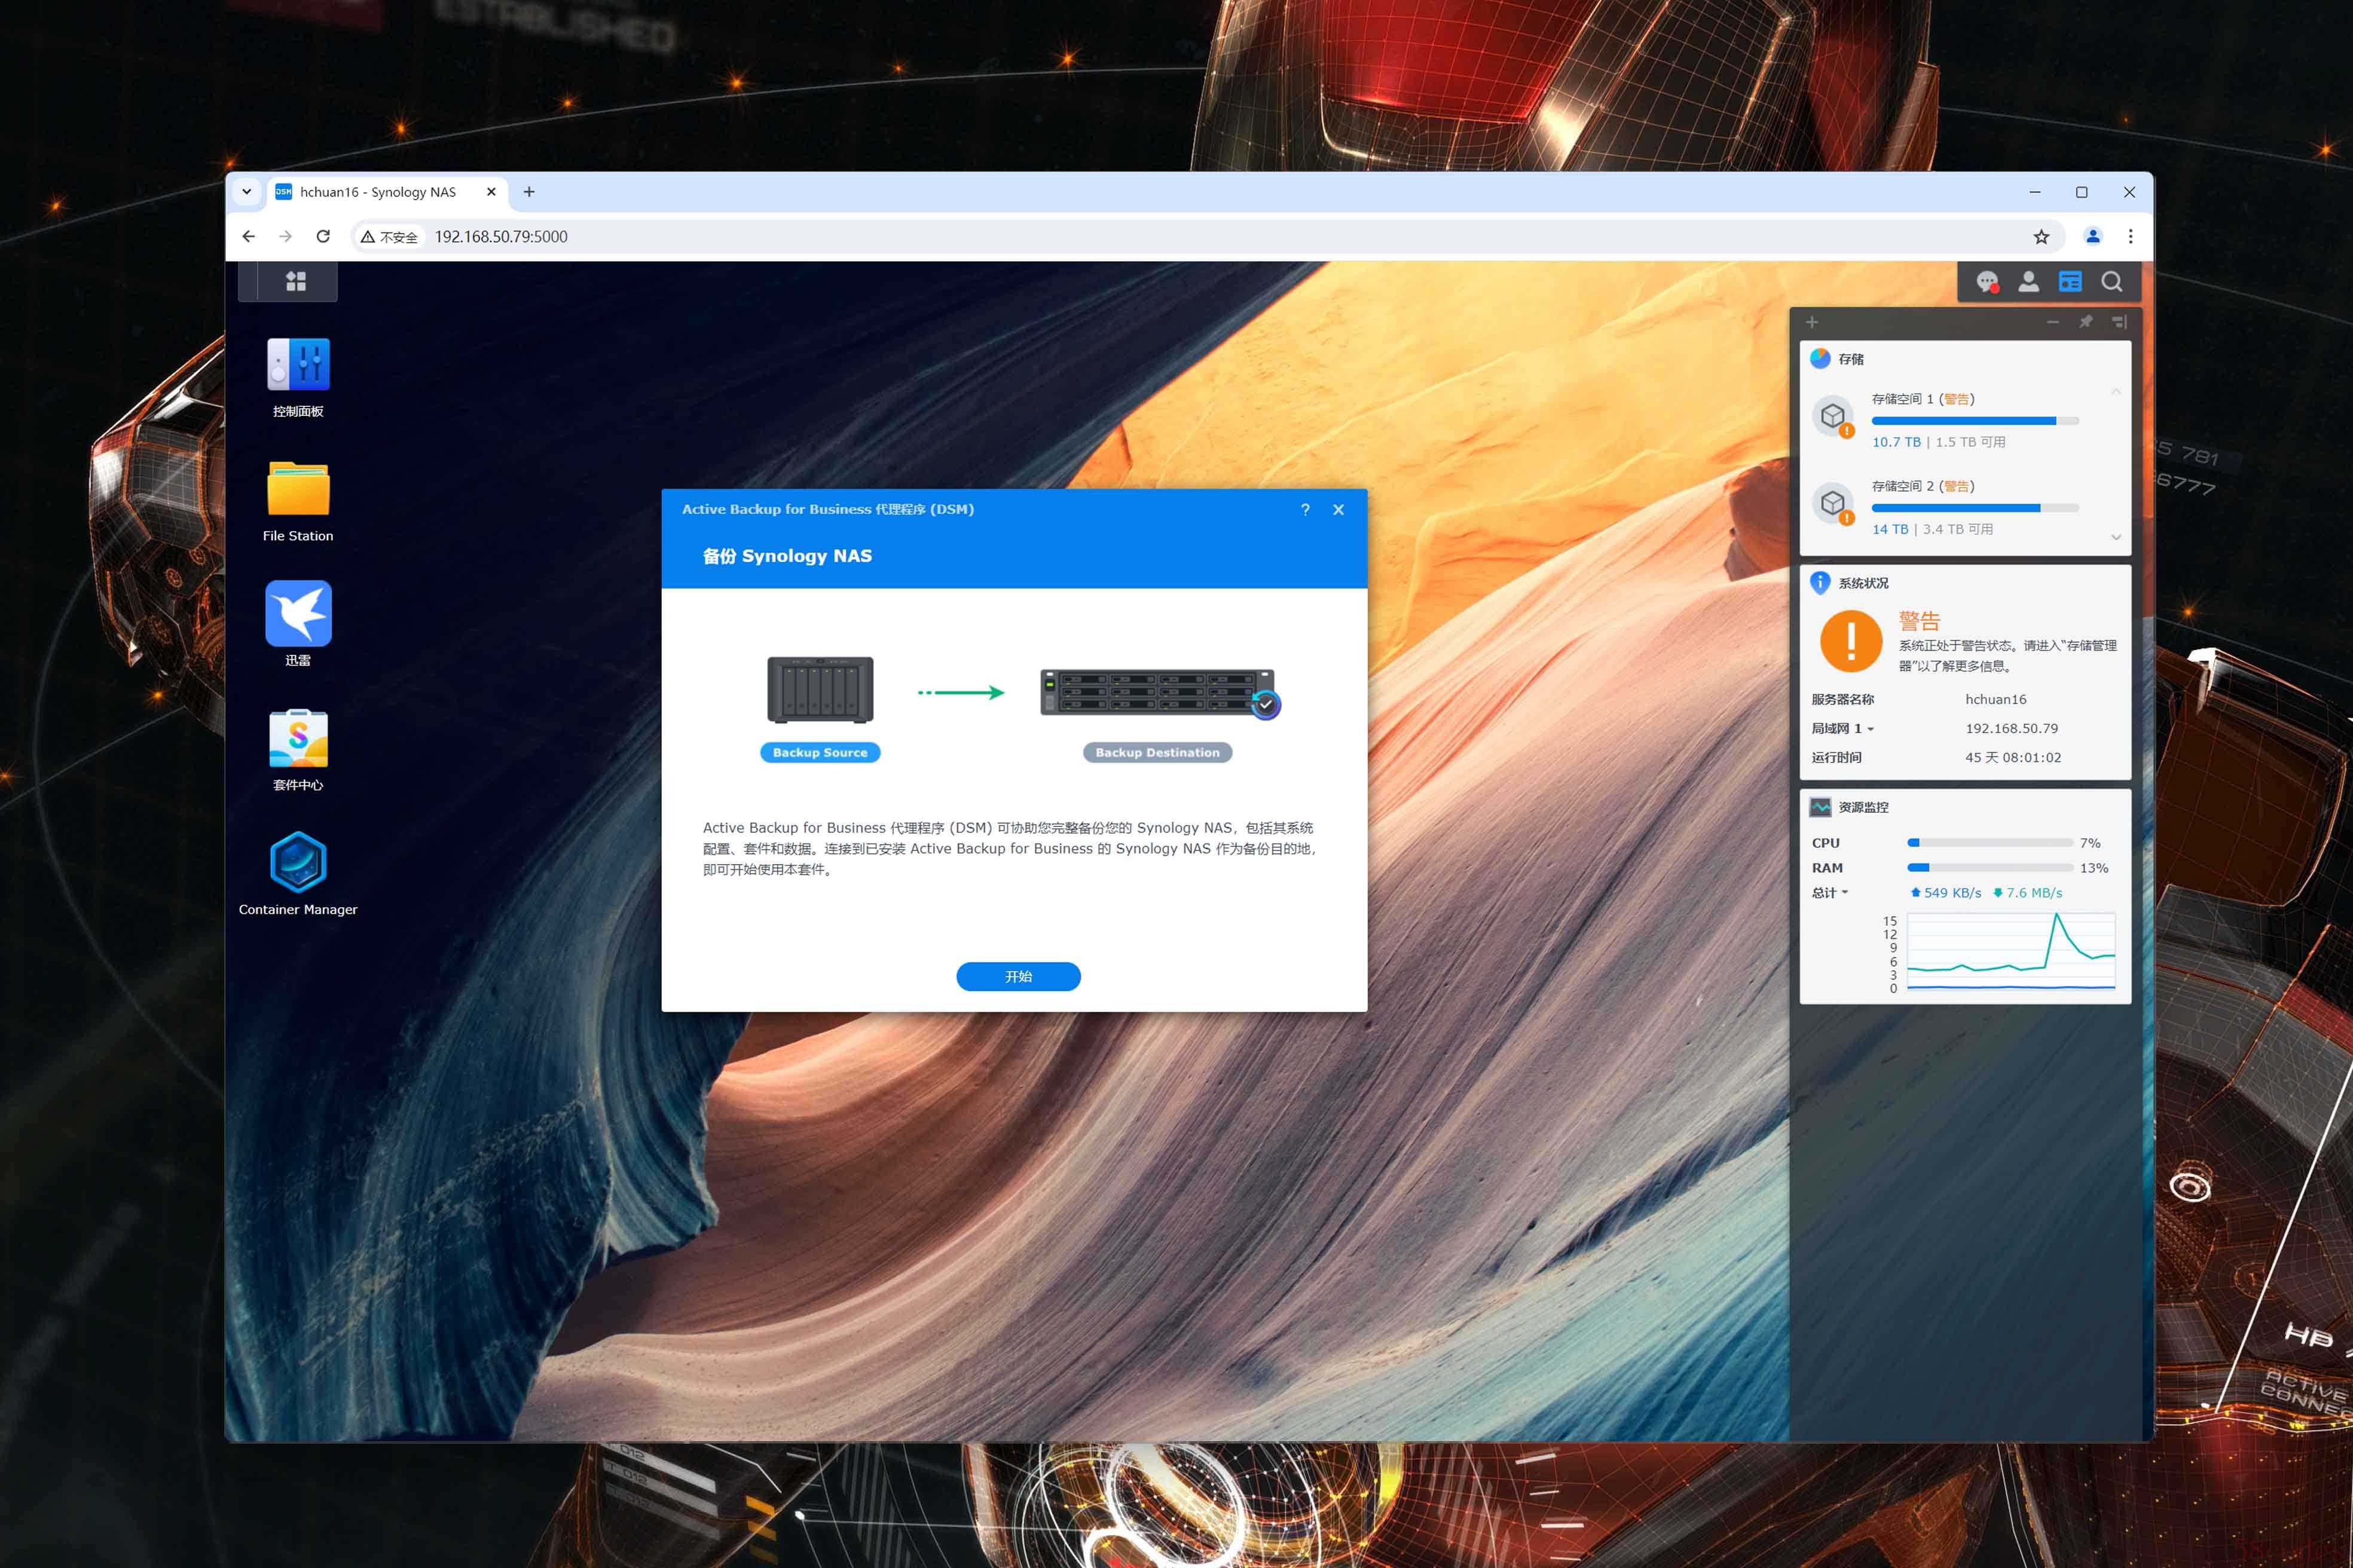The image size is (2353, 1568).
Task: Open the browser tab search dropdown arrow
Action: pos(246,192)
